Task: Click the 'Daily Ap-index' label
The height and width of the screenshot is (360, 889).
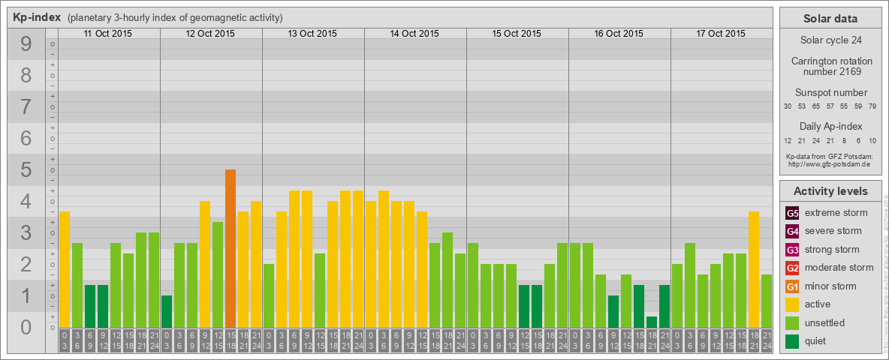Action: click(830, 126)
